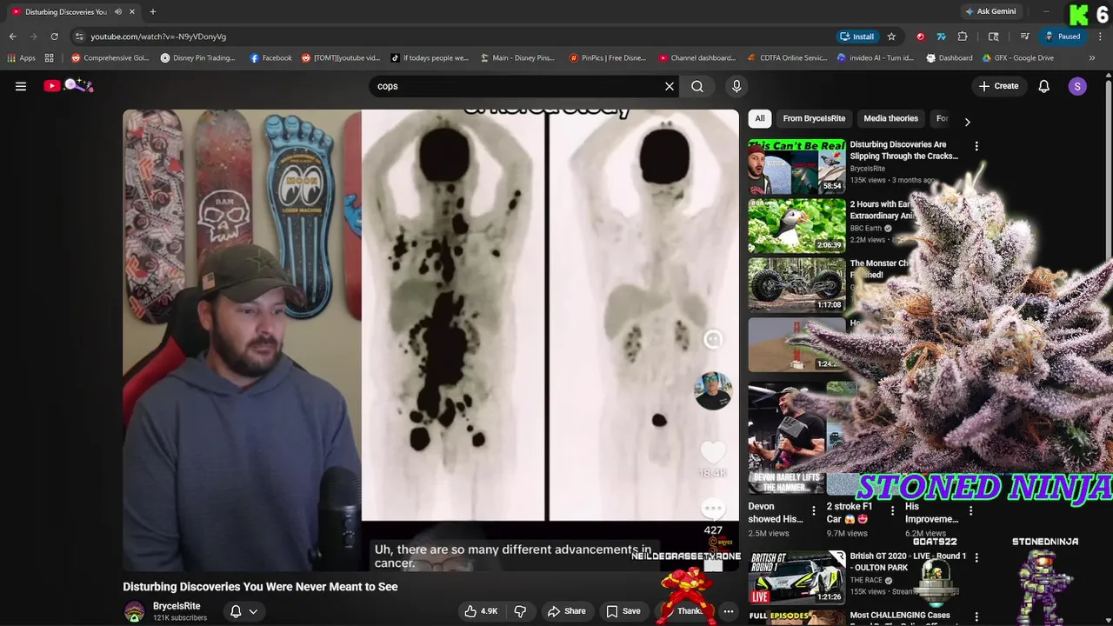Open the Facebook bookmark
Screen dimensions: 1113x626
pos(270,58)
